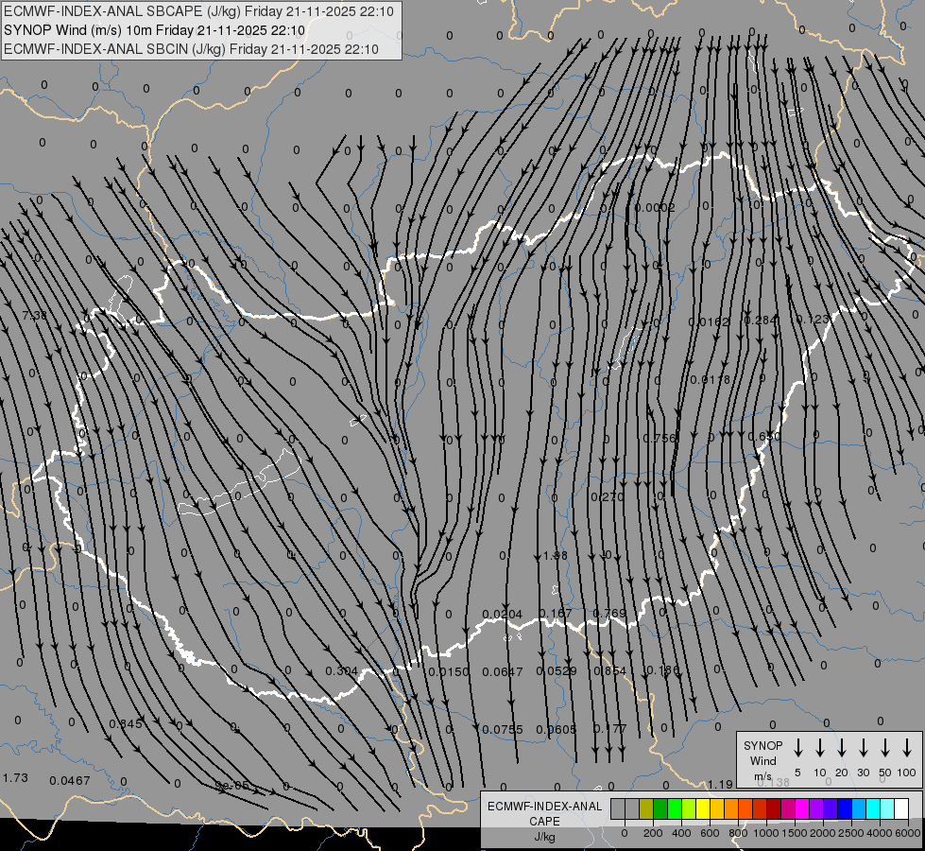Click the 0.845 value in lower left
Viewport: 925px width, 851px height.
(x=126, y=724)
